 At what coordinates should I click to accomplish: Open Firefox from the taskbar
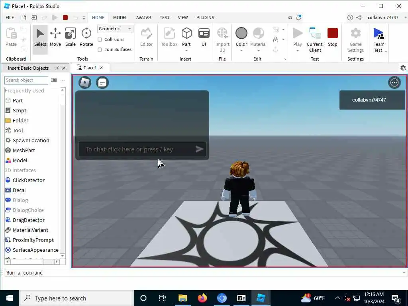tap(202, 298)
